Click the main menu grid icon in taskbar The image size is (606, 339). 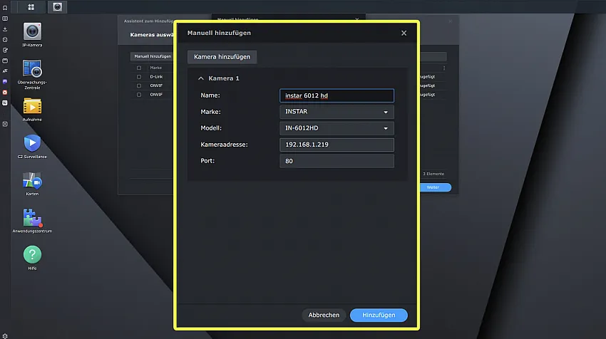pyautogui.click(x=31, y=7)
